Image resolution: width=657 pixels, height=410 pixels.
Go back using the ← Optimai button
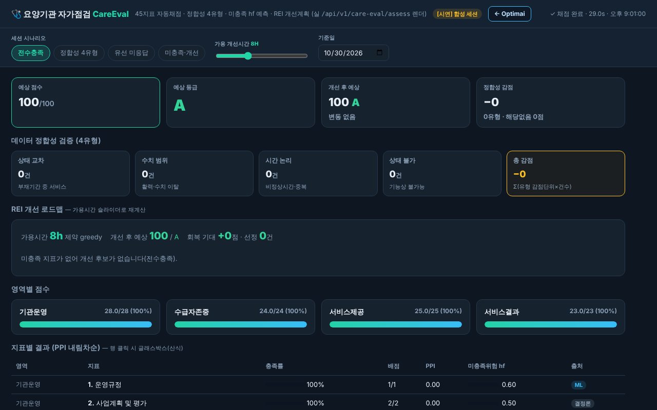coord(510,14)
